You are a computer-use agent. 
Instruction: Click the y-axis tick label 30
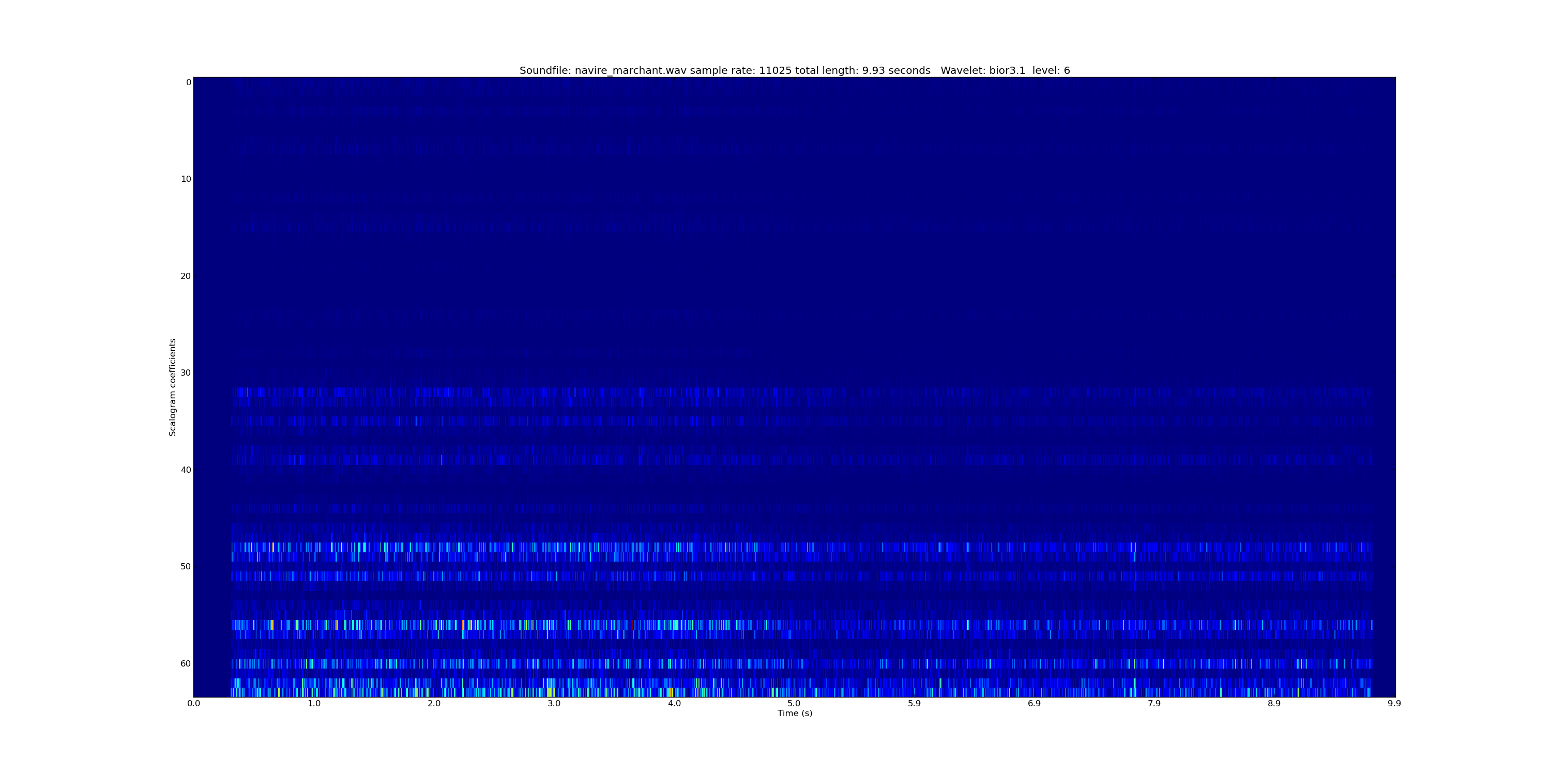pos(186,373)
